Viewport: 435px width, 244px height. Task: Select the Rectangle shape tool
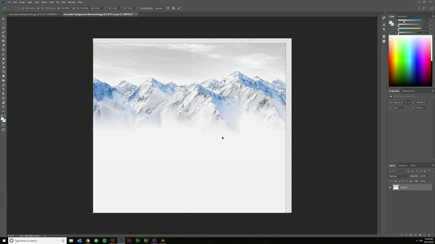[x=3, y=98]
